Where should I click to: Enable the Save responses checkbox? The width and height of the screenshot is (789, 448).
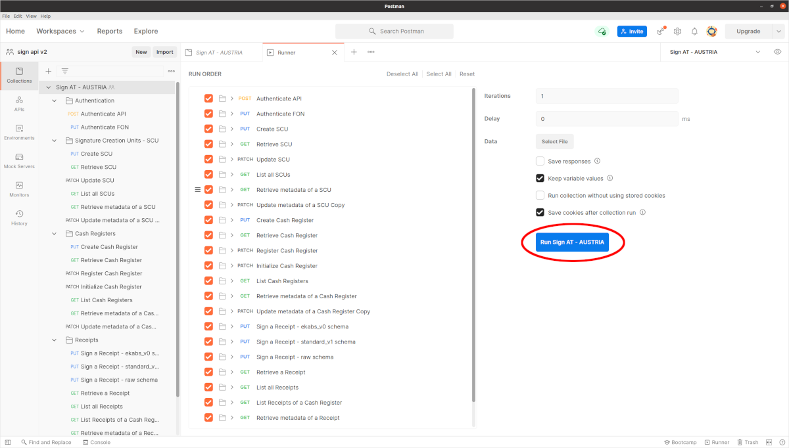coord(540,161)
